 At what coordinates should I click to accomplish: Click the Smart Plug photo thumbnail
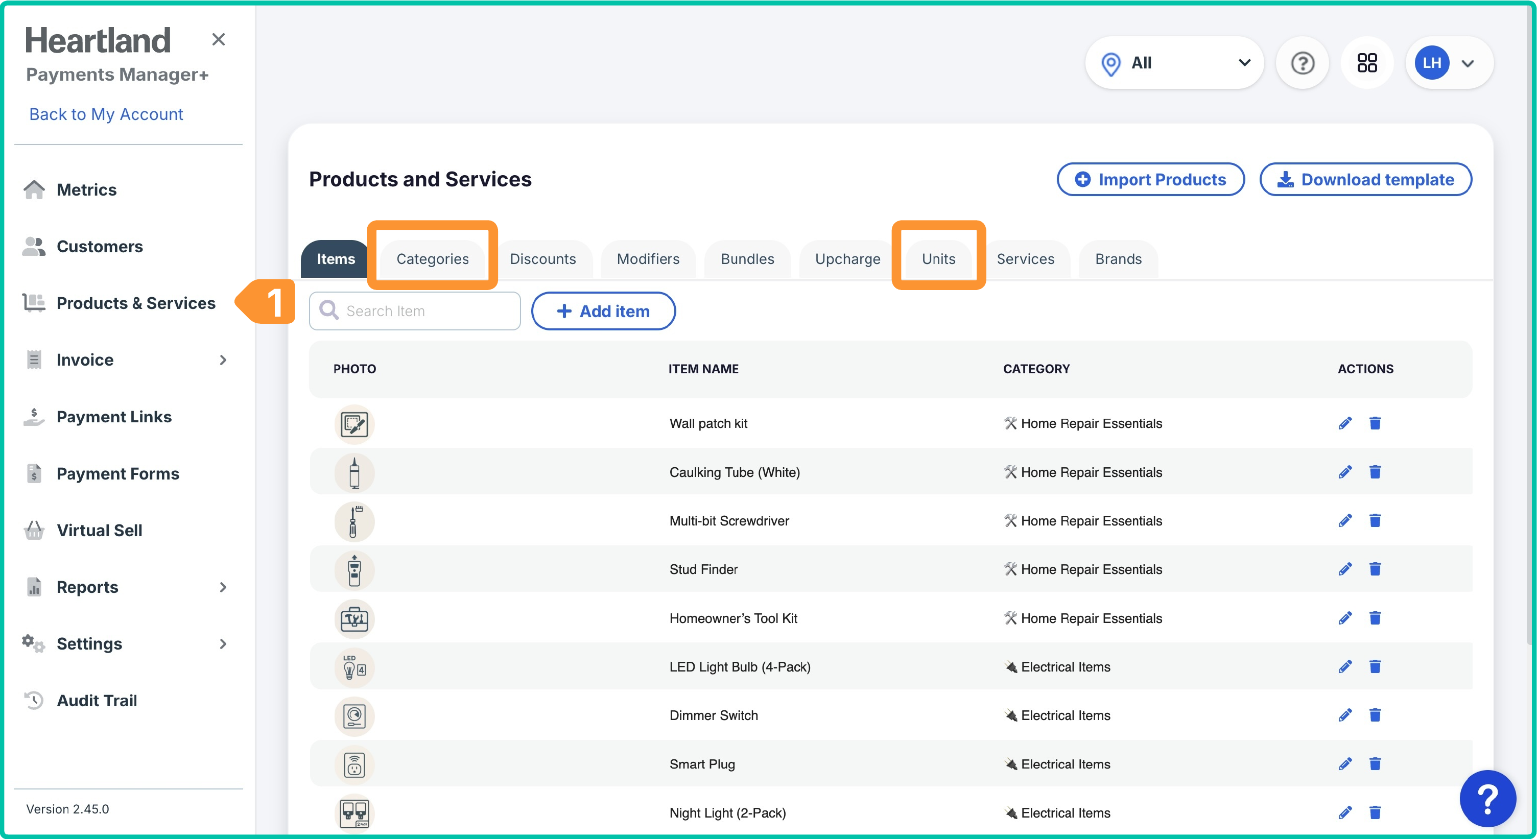point(354,765)
